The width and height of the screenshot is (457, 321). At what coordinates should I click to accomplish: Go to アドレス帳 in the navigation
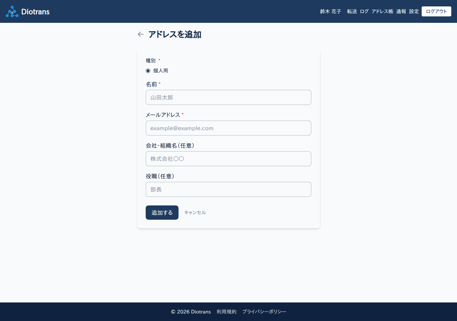(x=382, y=11)
